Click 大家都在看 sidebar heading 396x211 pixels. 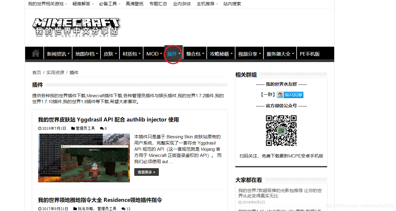(x=249, y=180)
